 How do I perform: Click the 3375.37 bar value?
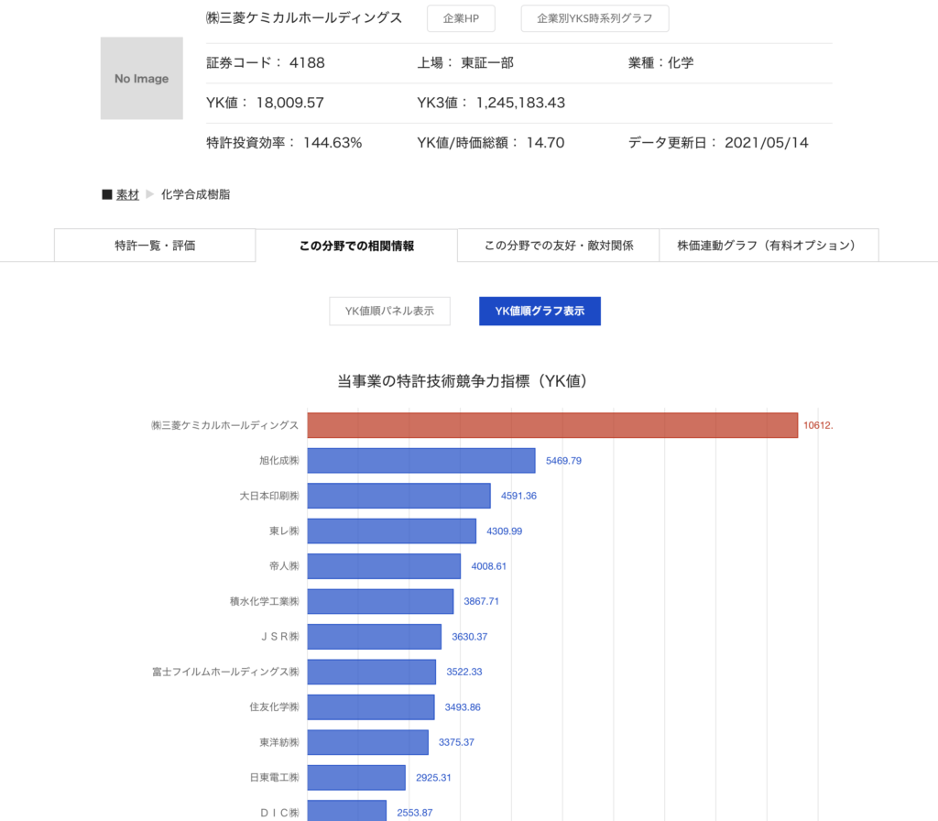point(456,742)
